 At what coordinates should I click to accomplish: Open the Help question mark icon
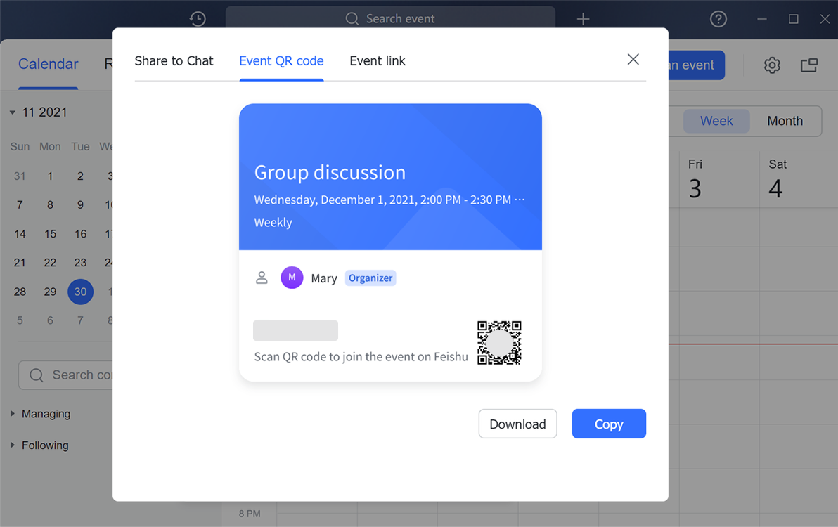[718, 19]
